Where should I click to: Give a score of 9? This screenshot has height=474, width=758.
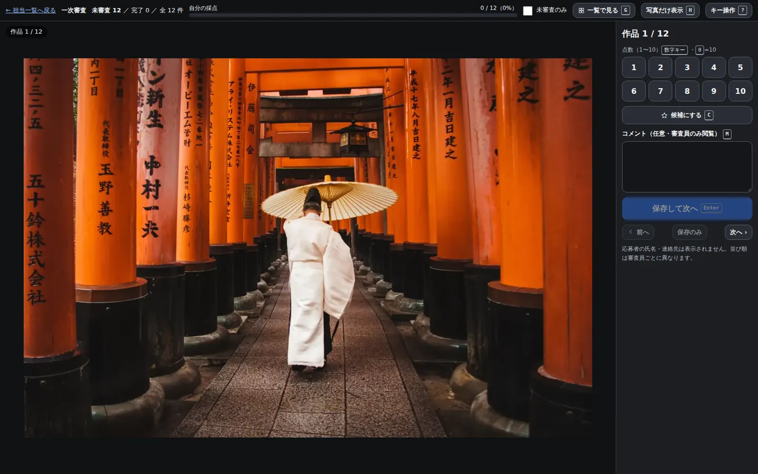[x=713, y=91]
